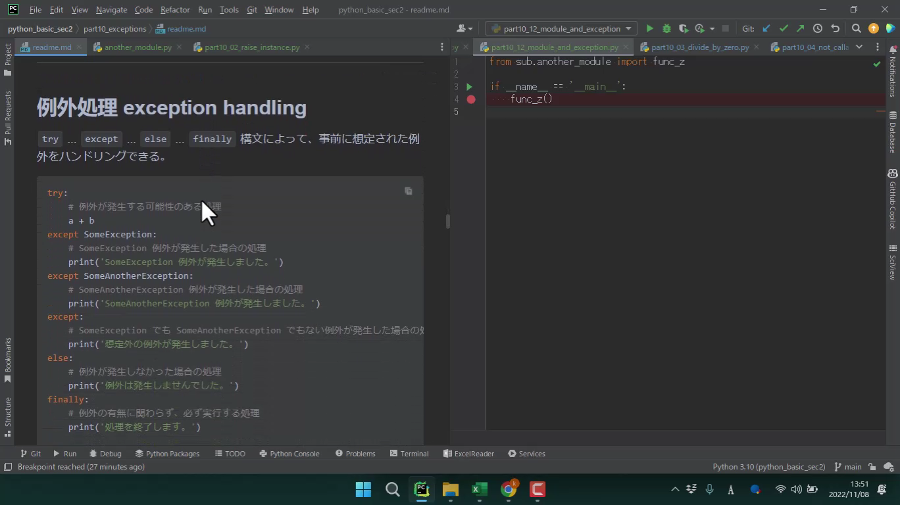This screenshot has width=900, height=505.
Task: Click Run with Coverage icon
Action: tap(684, 28)
